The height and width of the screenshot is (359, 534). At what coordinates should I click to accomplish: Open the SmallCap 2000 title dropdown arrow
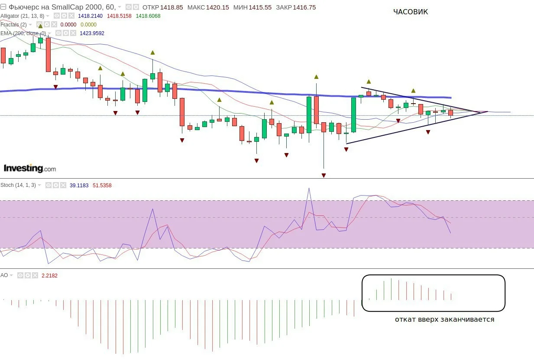click(x=120, y=8)
